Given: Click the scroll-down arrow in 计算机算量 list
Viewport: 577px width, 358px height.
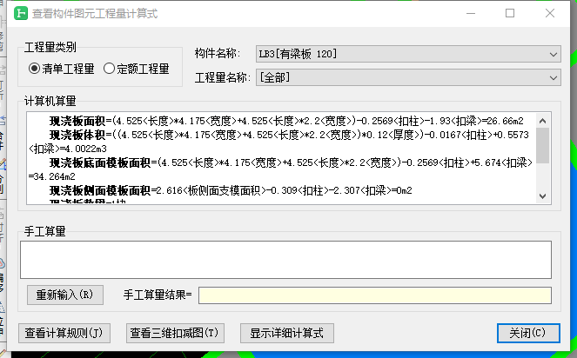Looking at the screenshot, I should 542,196.
